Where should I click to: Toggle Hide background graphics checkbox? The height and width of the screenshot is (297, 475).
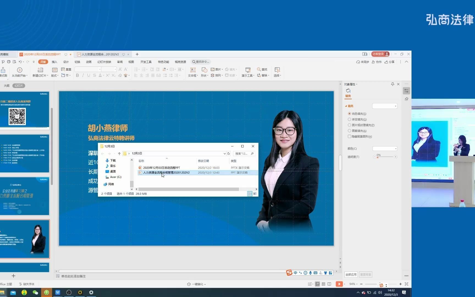click(349, 136)
